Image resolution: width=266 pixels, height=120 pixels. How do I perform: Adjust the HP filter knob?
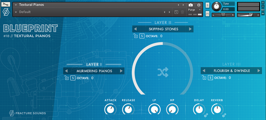(x=172, y=110)
